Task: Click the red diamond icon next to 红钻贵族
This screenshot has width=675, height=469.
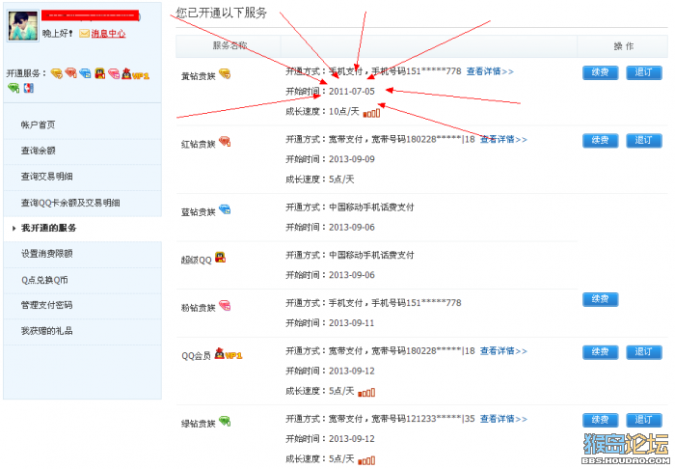Action: [x=225, y=141]
